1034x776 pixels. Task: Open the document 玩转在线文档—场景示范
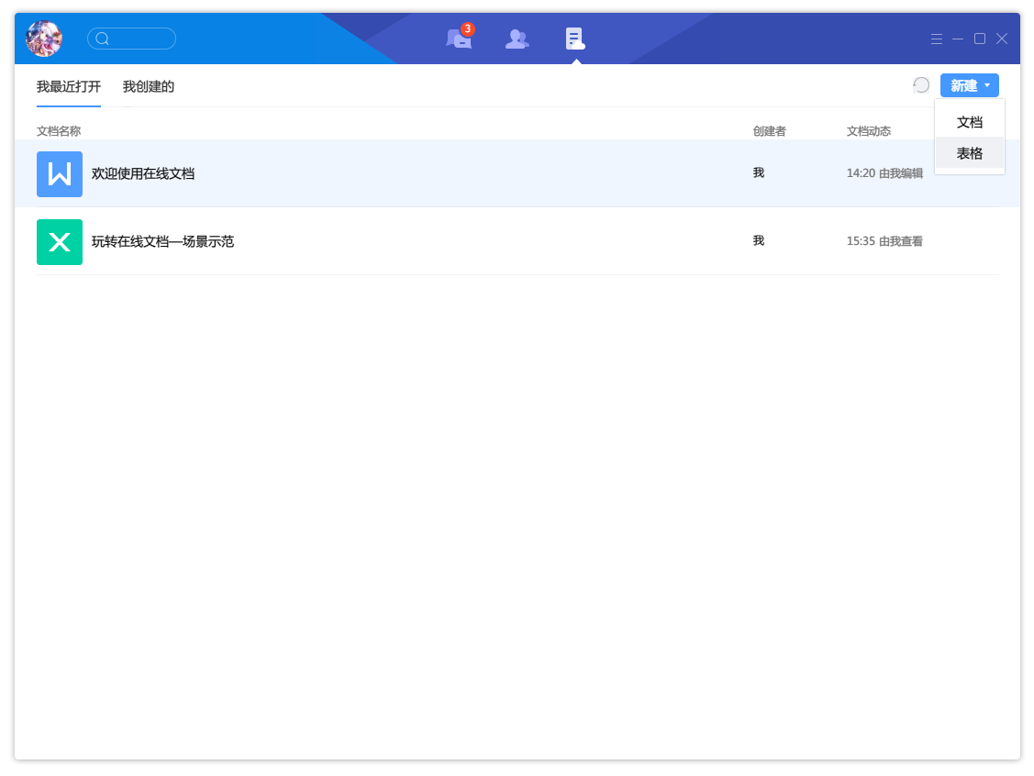(163, 241)
